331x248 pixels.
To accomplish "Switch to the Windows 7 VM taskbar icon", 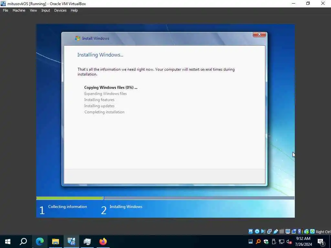I will (71, 242).
